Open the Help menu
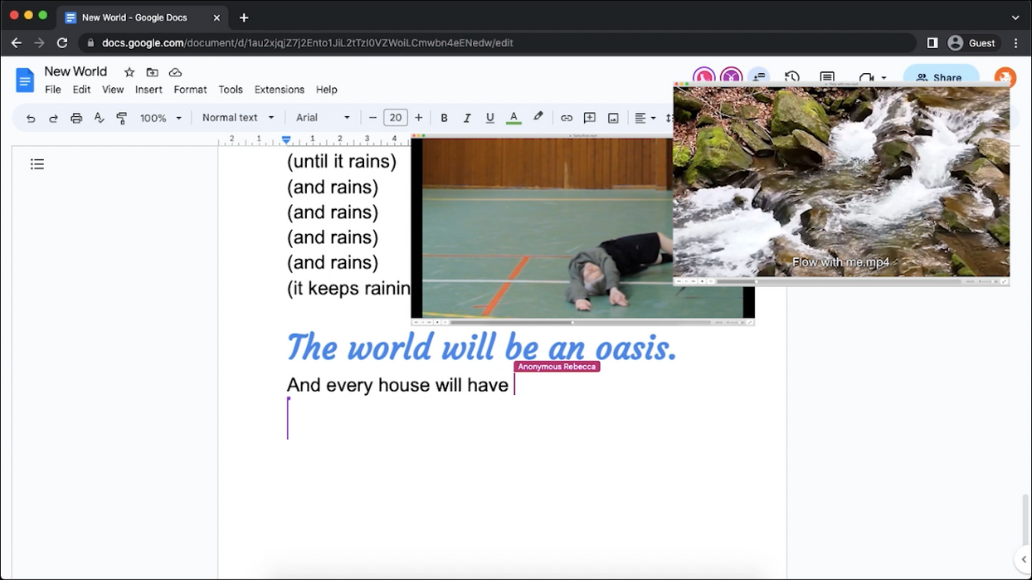This screenshot has width=1032, height=580. coord(327,90)
